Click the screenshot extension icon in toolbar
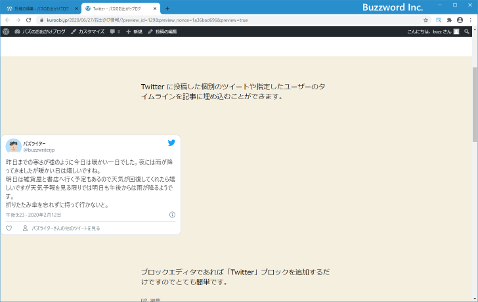 [x=439, y=20]
